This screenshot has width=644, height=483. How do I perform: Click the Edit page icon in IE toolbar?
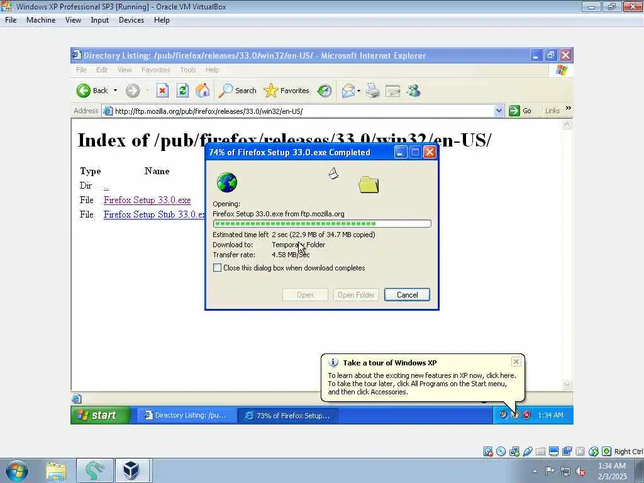point(392,91)
